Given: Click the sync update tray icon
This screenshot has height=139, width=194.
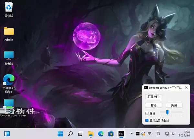Looking at the screenshot, I should (143, 134).
